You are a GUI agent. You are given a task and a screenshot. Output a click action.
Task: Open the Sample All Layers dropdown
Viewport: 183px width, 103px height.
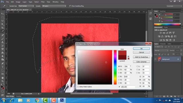tap(54, 6)
